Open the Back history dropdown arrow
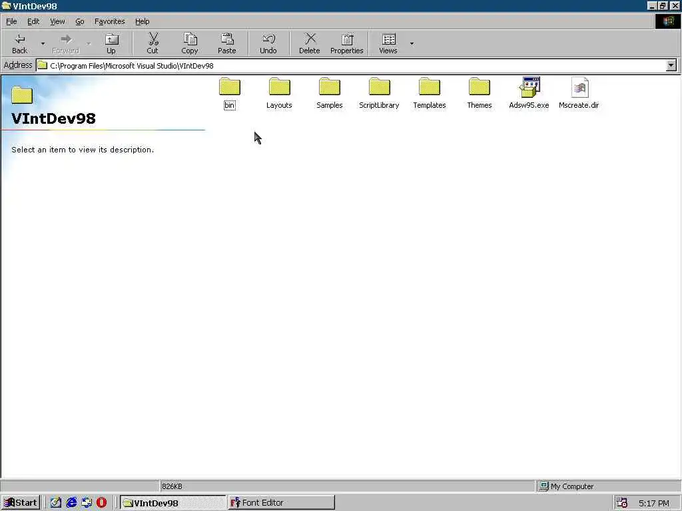Screen dimensions: 682x511 (x=43, y=43)
